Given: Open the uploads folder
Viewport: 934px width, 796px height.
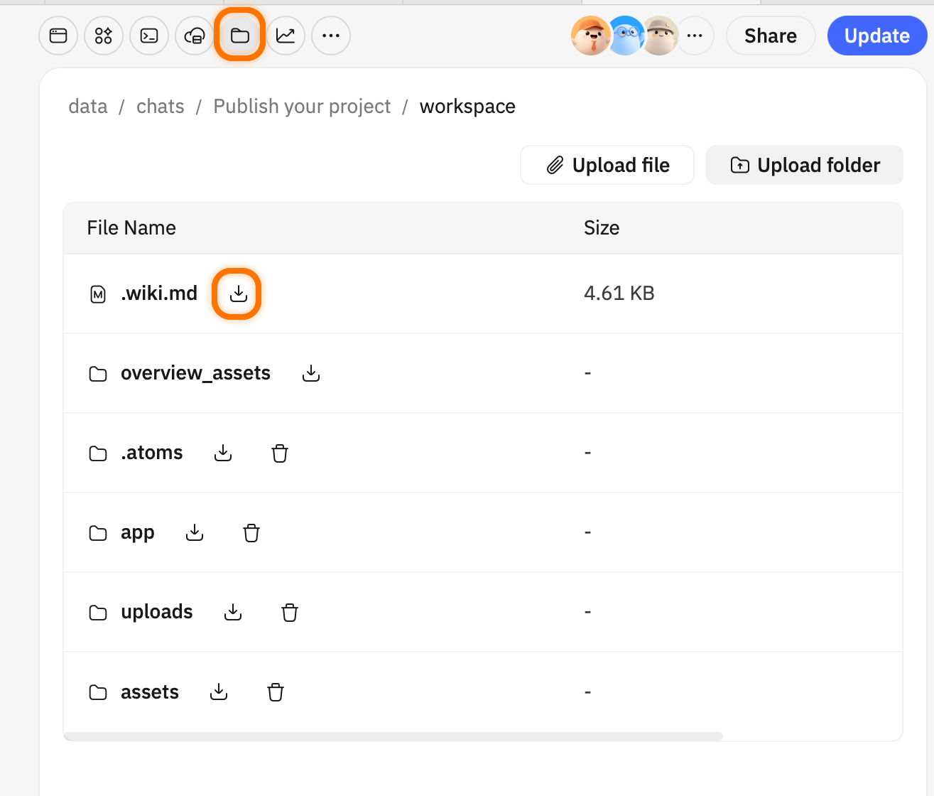Looking at the screenshot, I should click(156, 612).
